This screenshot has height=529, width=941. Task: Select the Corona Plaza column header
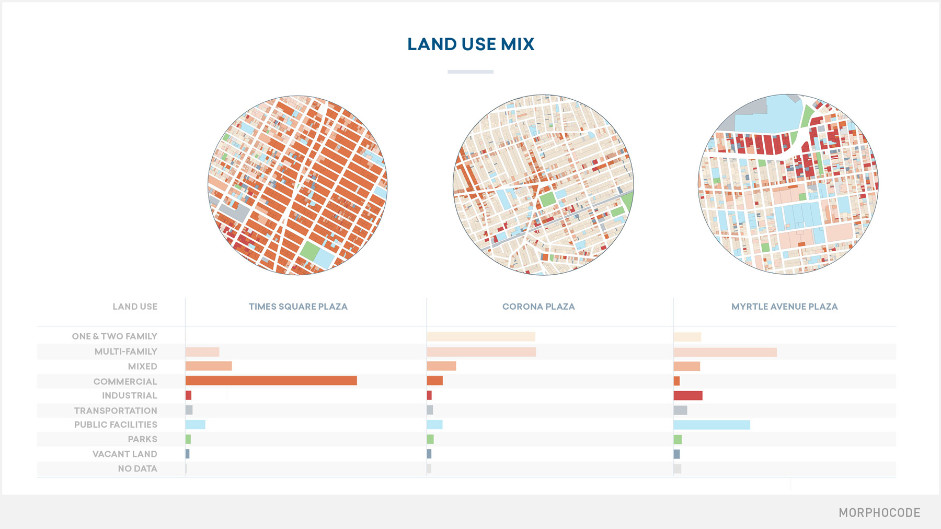(538, 307)
